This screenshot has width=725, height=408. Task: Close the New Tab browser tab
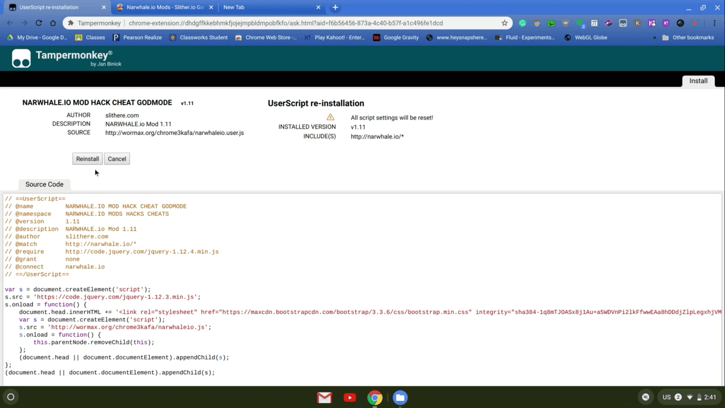[x=318, y=7]
